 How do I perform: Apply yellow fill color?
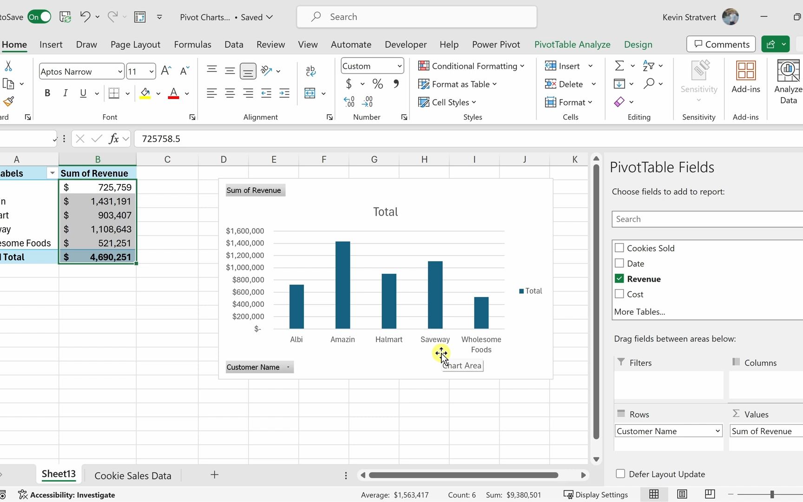tap(145, 93)
